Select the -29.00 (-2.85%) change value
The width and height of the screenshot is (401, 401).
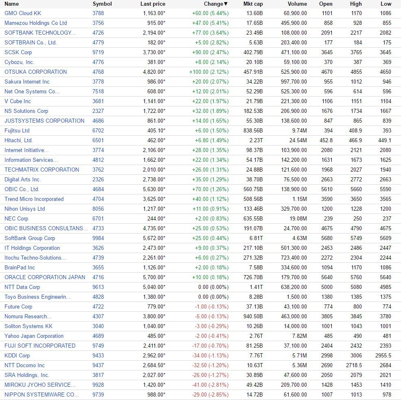210,394
